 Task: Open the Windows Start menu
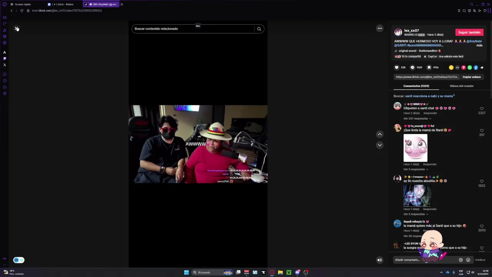(x=186, y=272)
